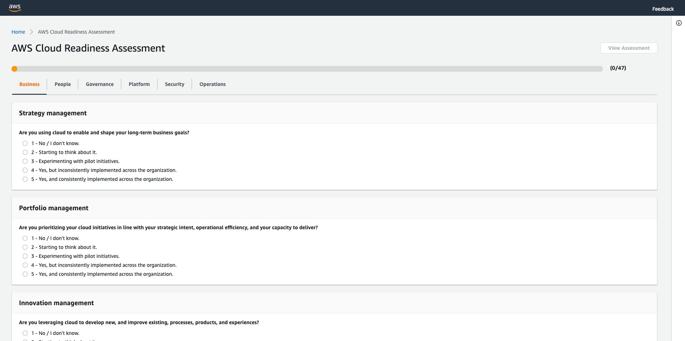Image resolution: width=685 pixels, height=341 pixels.
Task: Click the 'AWS Cloud Readiness Assessment' breadcrumb text
Action: click(x=76, y=32)
